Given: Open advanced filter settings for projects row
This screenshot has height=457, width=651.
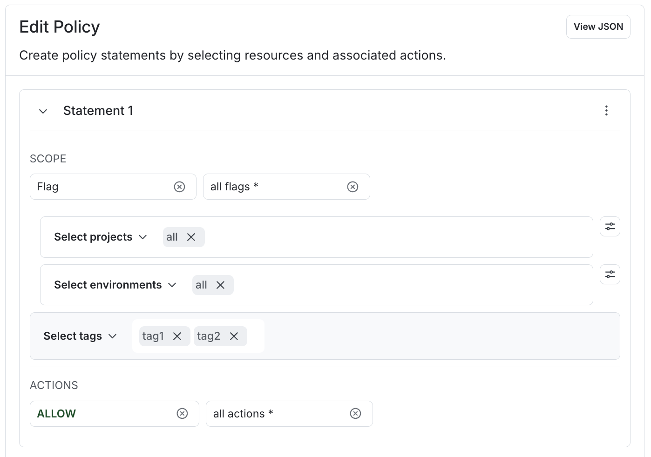Looking at the screenshot, I should click(610, 227).
